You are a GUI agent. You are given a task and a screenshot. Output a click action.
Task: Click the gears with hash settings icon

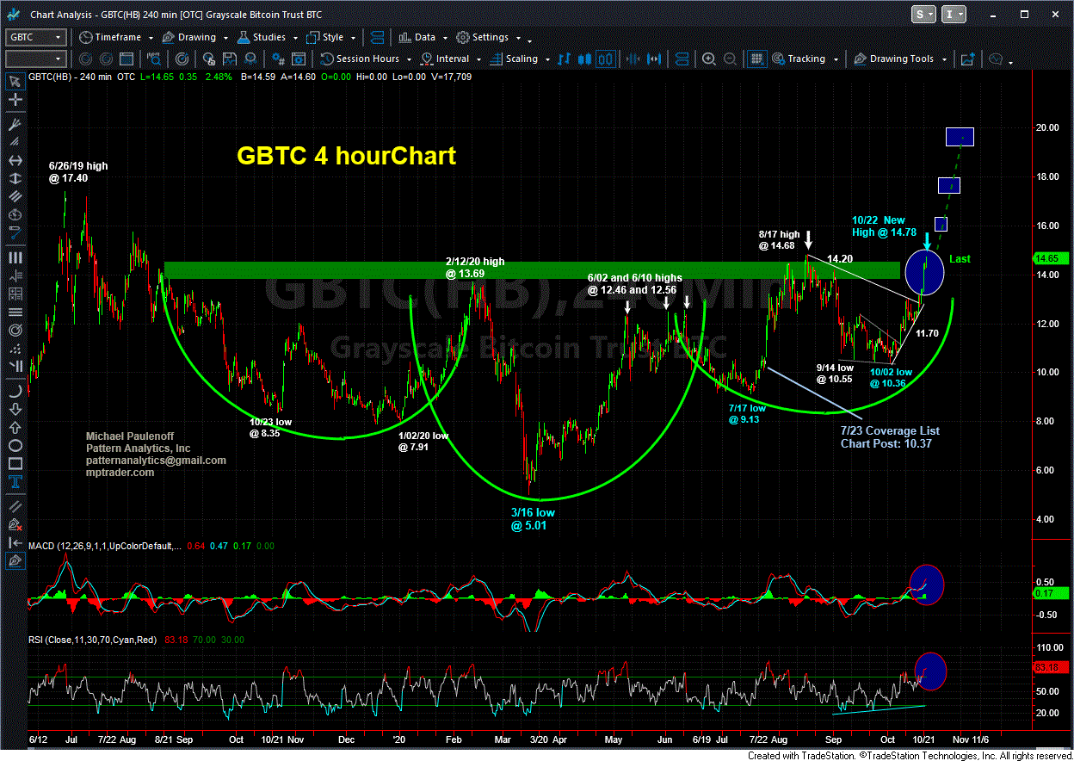(x=278, y=59)
